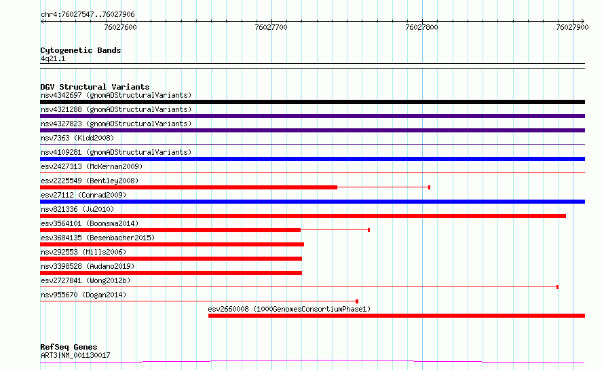Click the 76027900 ruler position
Image resolution: width=604 pixels, height=370 pixels.
pyautogui.click(x=572, y=27)
